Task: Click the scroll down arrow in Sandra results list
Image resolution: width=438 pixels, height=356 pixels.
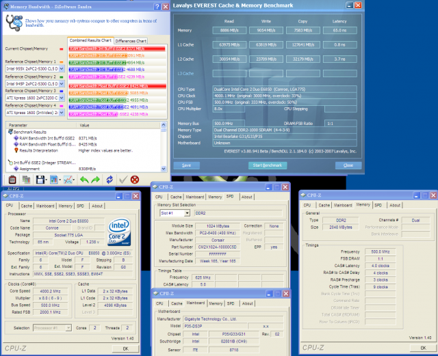Action: (164, 169)
